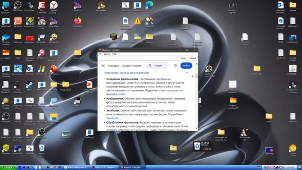Select the Firefox.exe desktop icon

[x=77, y=22]
